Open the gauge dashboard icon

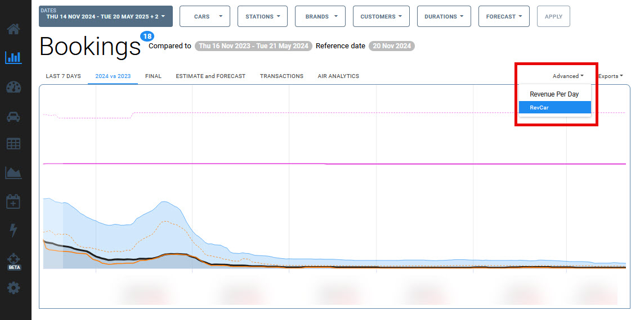(x=14, y=88)
